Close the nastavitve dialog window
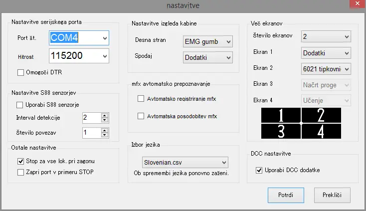The height and width of the screenshot is (211, 366). coord(355,5)
